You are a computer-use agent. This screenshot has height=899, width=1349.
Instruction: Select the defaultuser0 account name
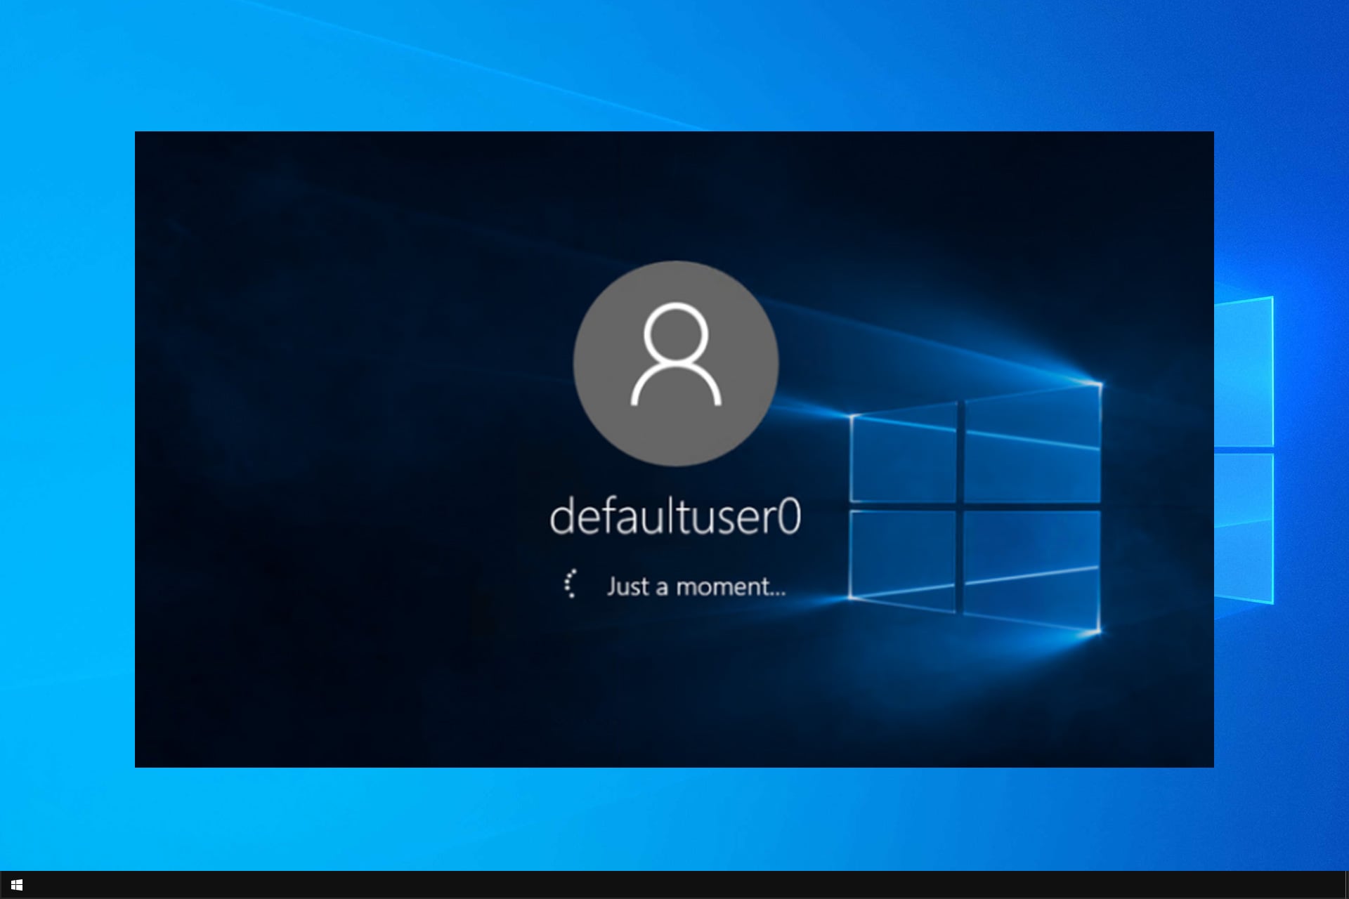coord(674,518)
